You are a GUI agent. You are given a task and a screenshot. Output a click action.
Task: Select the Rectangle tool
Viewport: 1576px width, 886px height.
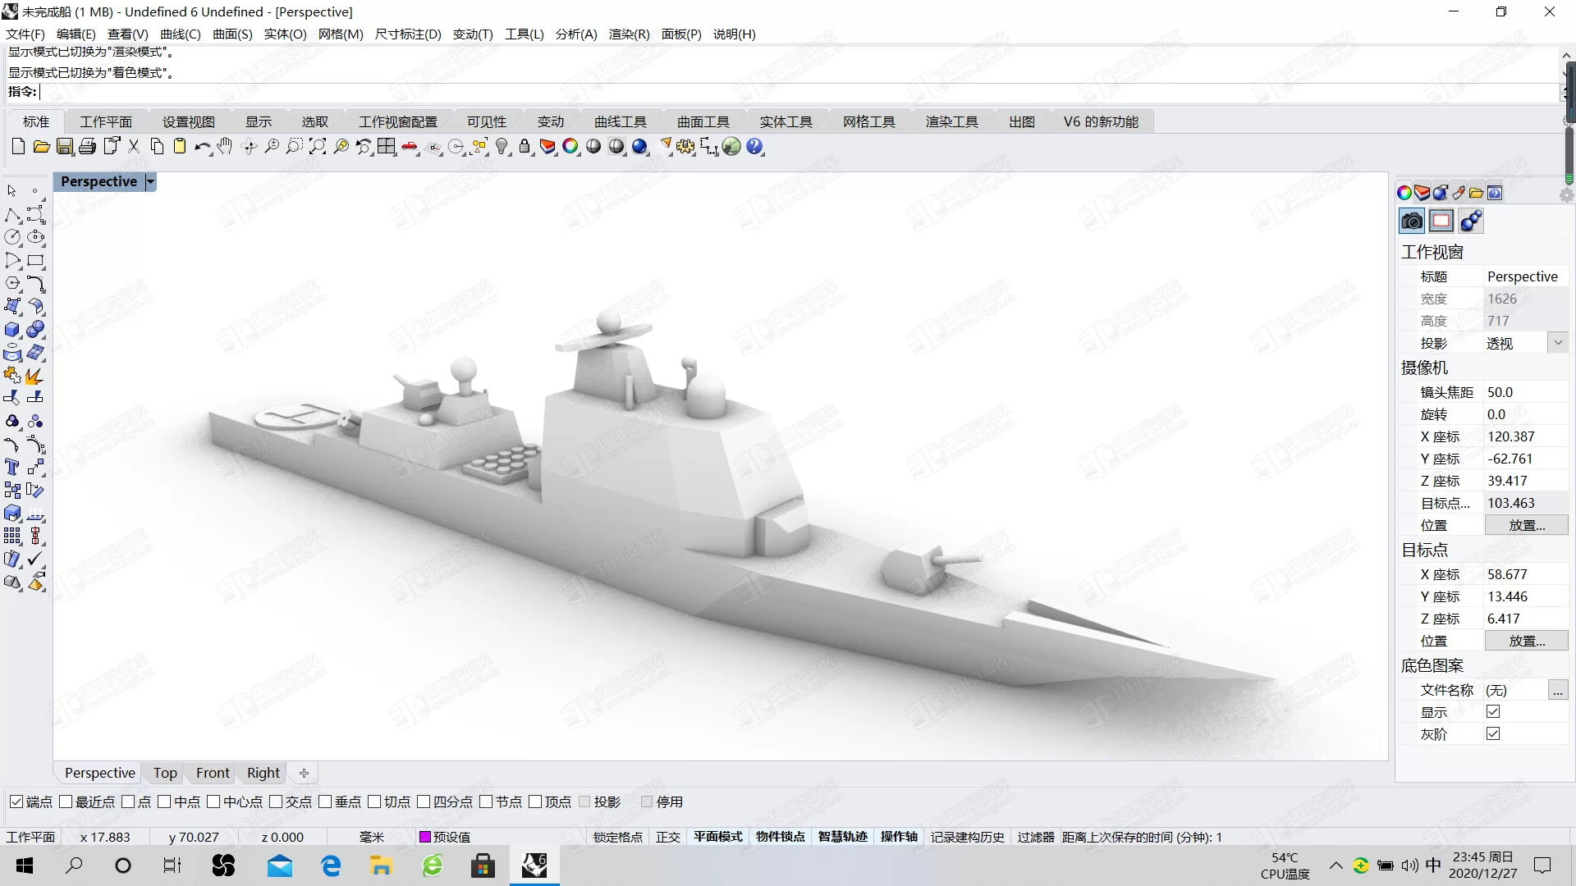(x=35, y=261)
